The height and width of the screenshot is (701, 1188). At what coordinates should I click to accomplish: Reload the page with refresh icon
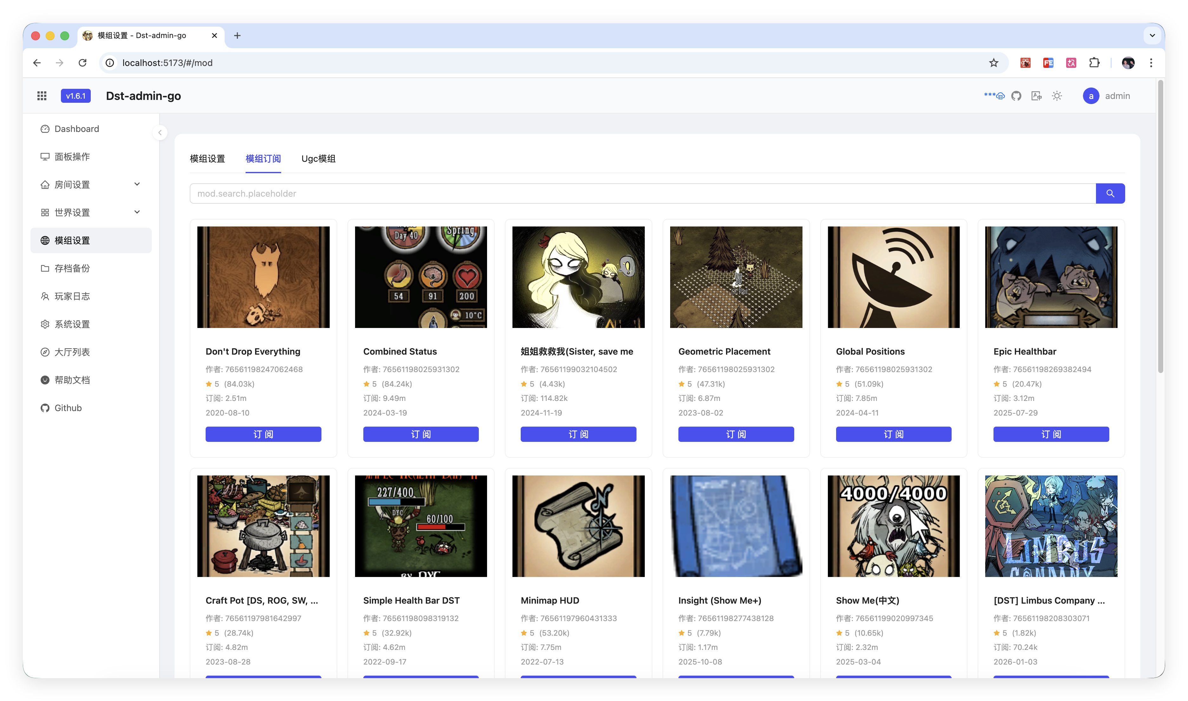[x=83, y=63]
